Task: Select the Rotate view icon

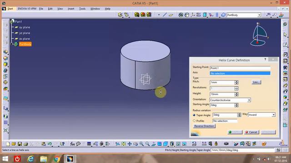Action: (135, 144)
